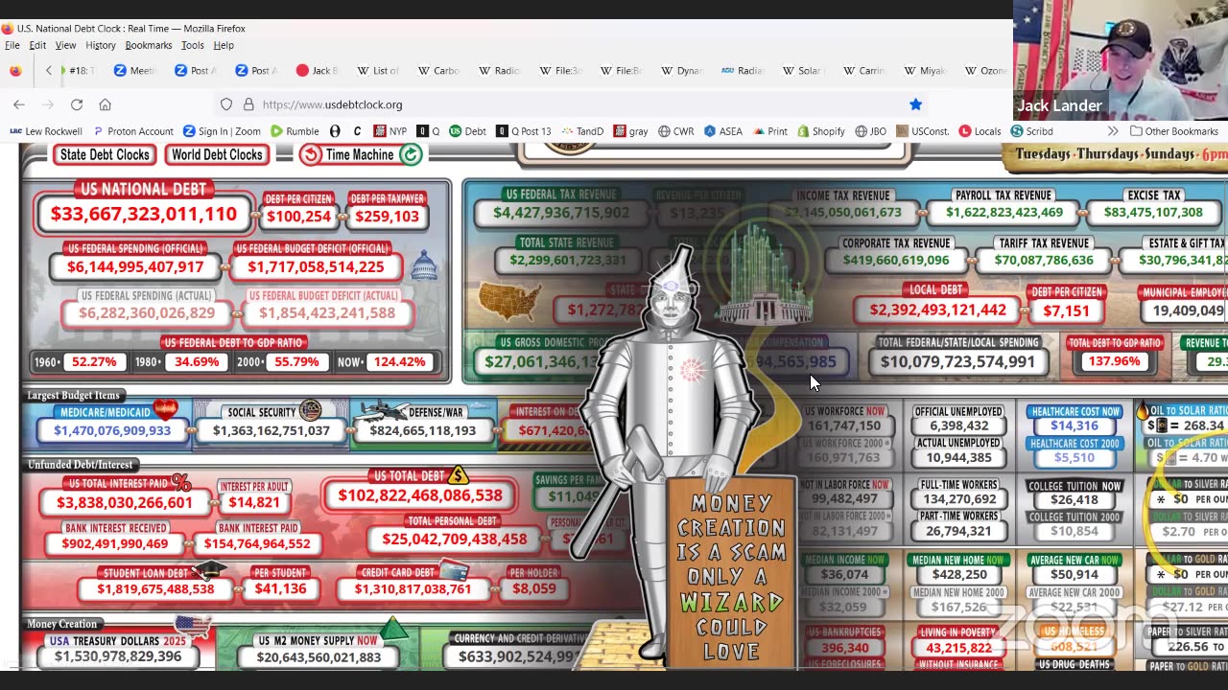Click Median New Home value $428,250
Screen dimensions: 1228x690
959,574
